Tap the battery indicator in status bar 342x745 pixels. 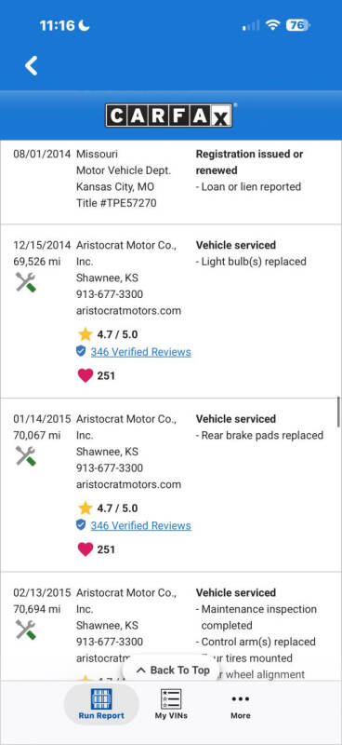pyautogui.click(x=298, y=25)
